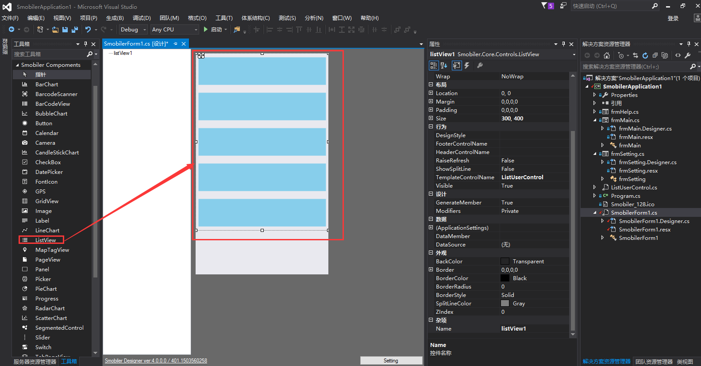Pin the toolbox panel
Image resolution: width=701 pixels, height=366 pixels.
tap(86, 44)
